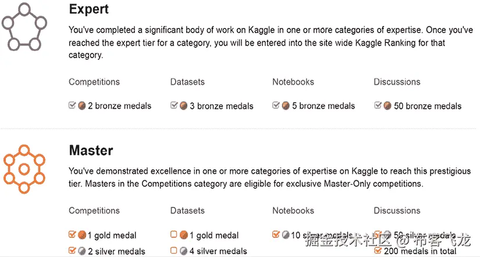Uncheck the Master Competitions 1 gold medal checkbox
This screenshot has width=480, height=257.
72,235
